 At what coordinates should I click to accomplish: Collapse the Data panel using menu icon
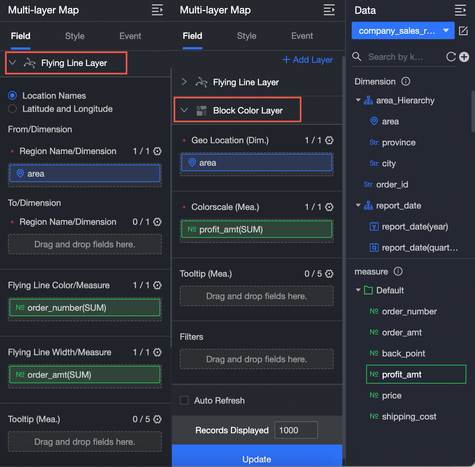point(460,10)
